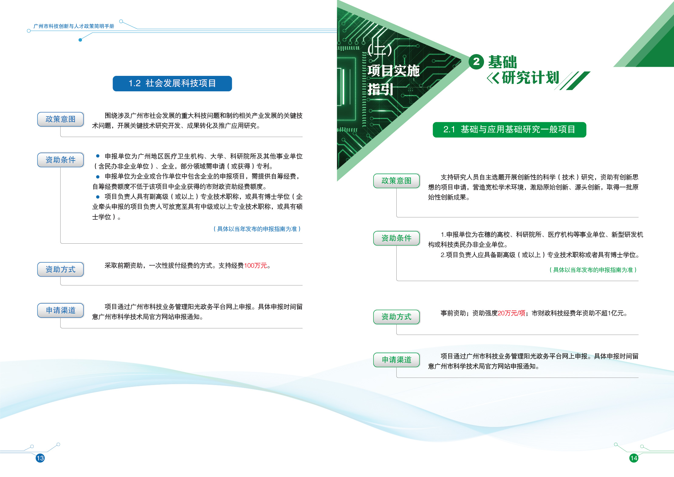Viewport: 674px width, 477px height.
Task: Click the header text 广州市科技创新与人才政策简明手册
Action: 74,26
